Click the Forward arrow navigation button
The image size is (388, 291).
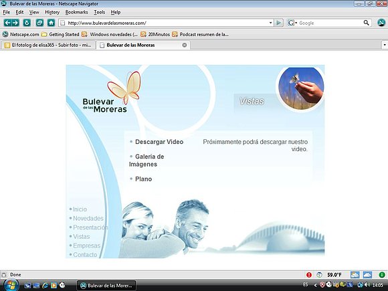pos(15,23)
